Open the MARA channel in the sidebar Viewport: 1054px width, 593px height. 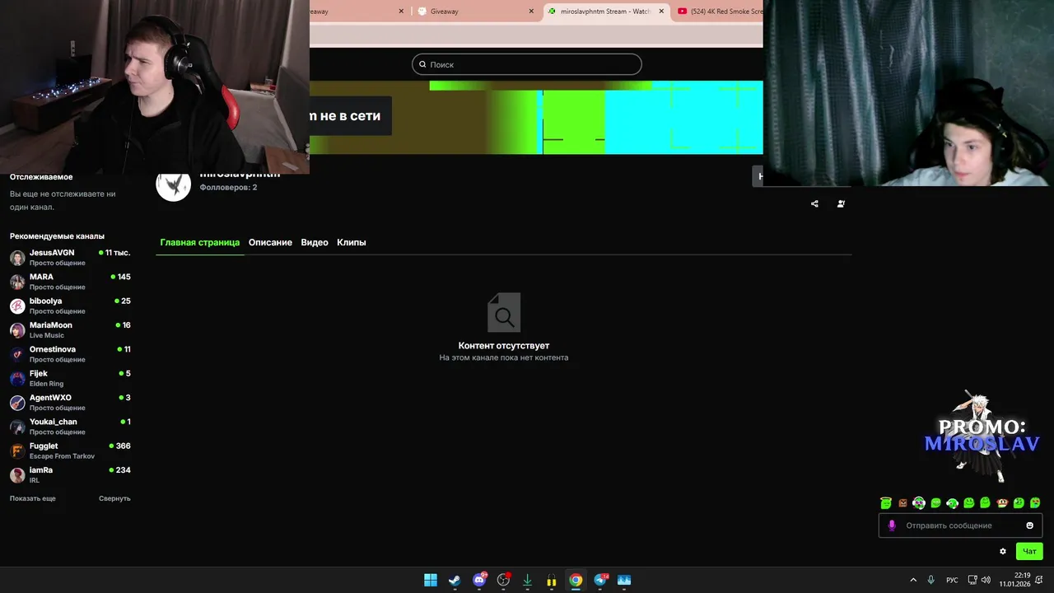[x=70, y=282]
